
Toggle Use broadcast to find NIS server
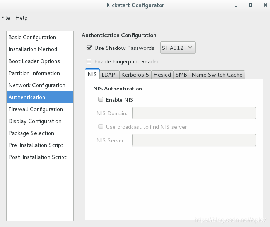point(101,127)
